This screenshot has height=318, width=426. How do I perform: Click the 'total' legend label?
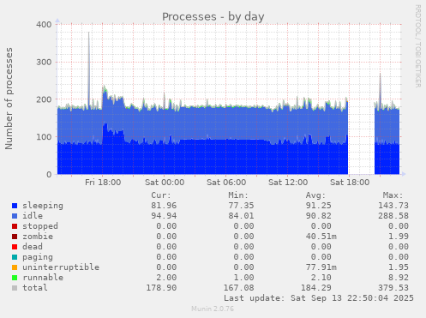[35, 288]
